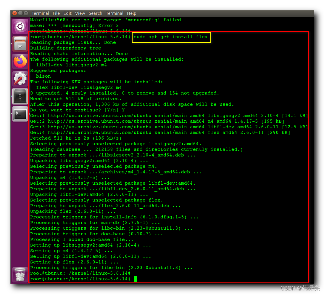Open the dark safe icon in dock
The image size is (324, 294).
click(20, 96)
